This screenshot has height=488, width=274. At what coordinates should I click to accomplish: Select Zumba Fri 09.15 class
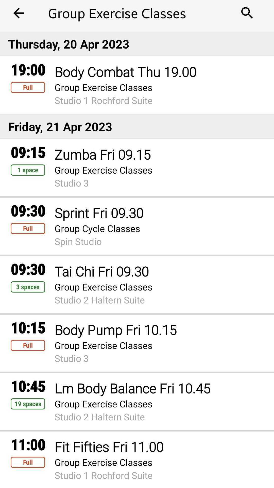tap(137, 168)
